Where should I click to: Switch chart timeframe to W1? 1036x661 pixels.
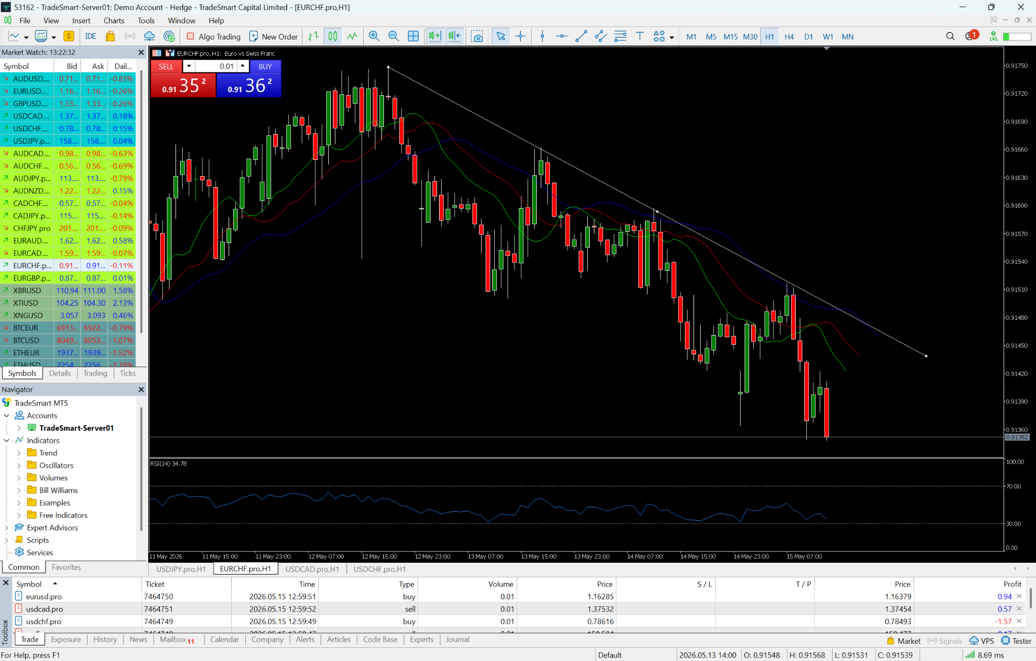828,36
